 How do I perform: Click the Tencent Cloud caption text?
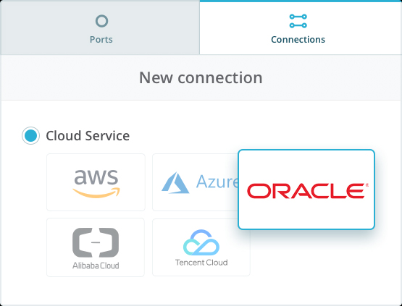201,263
